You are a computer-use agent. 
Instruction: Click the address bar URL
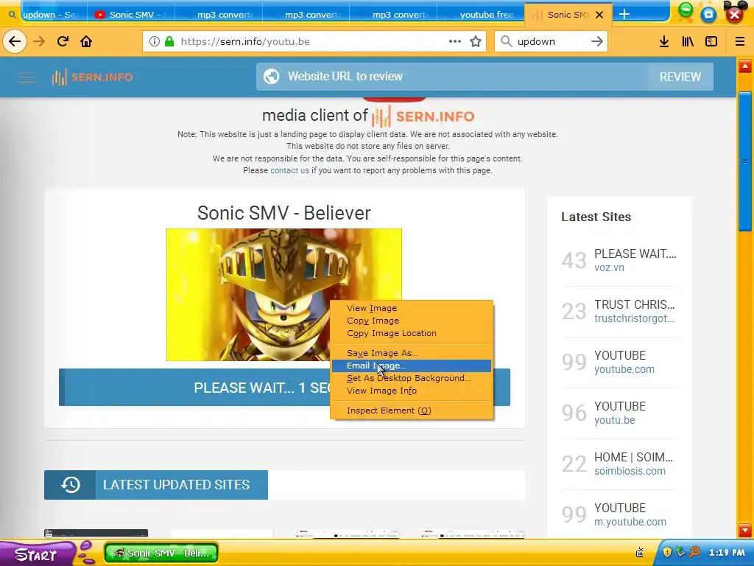pyautogui.click(x=245, y=41)
